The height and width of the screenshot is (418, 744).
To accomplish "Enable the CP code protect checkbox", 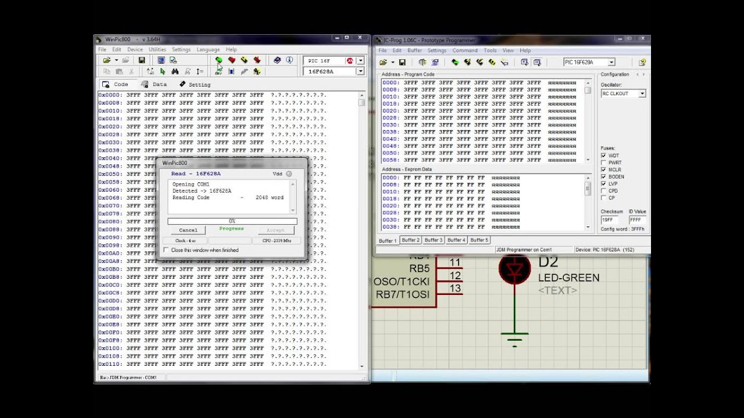I will tap(604, 197).
